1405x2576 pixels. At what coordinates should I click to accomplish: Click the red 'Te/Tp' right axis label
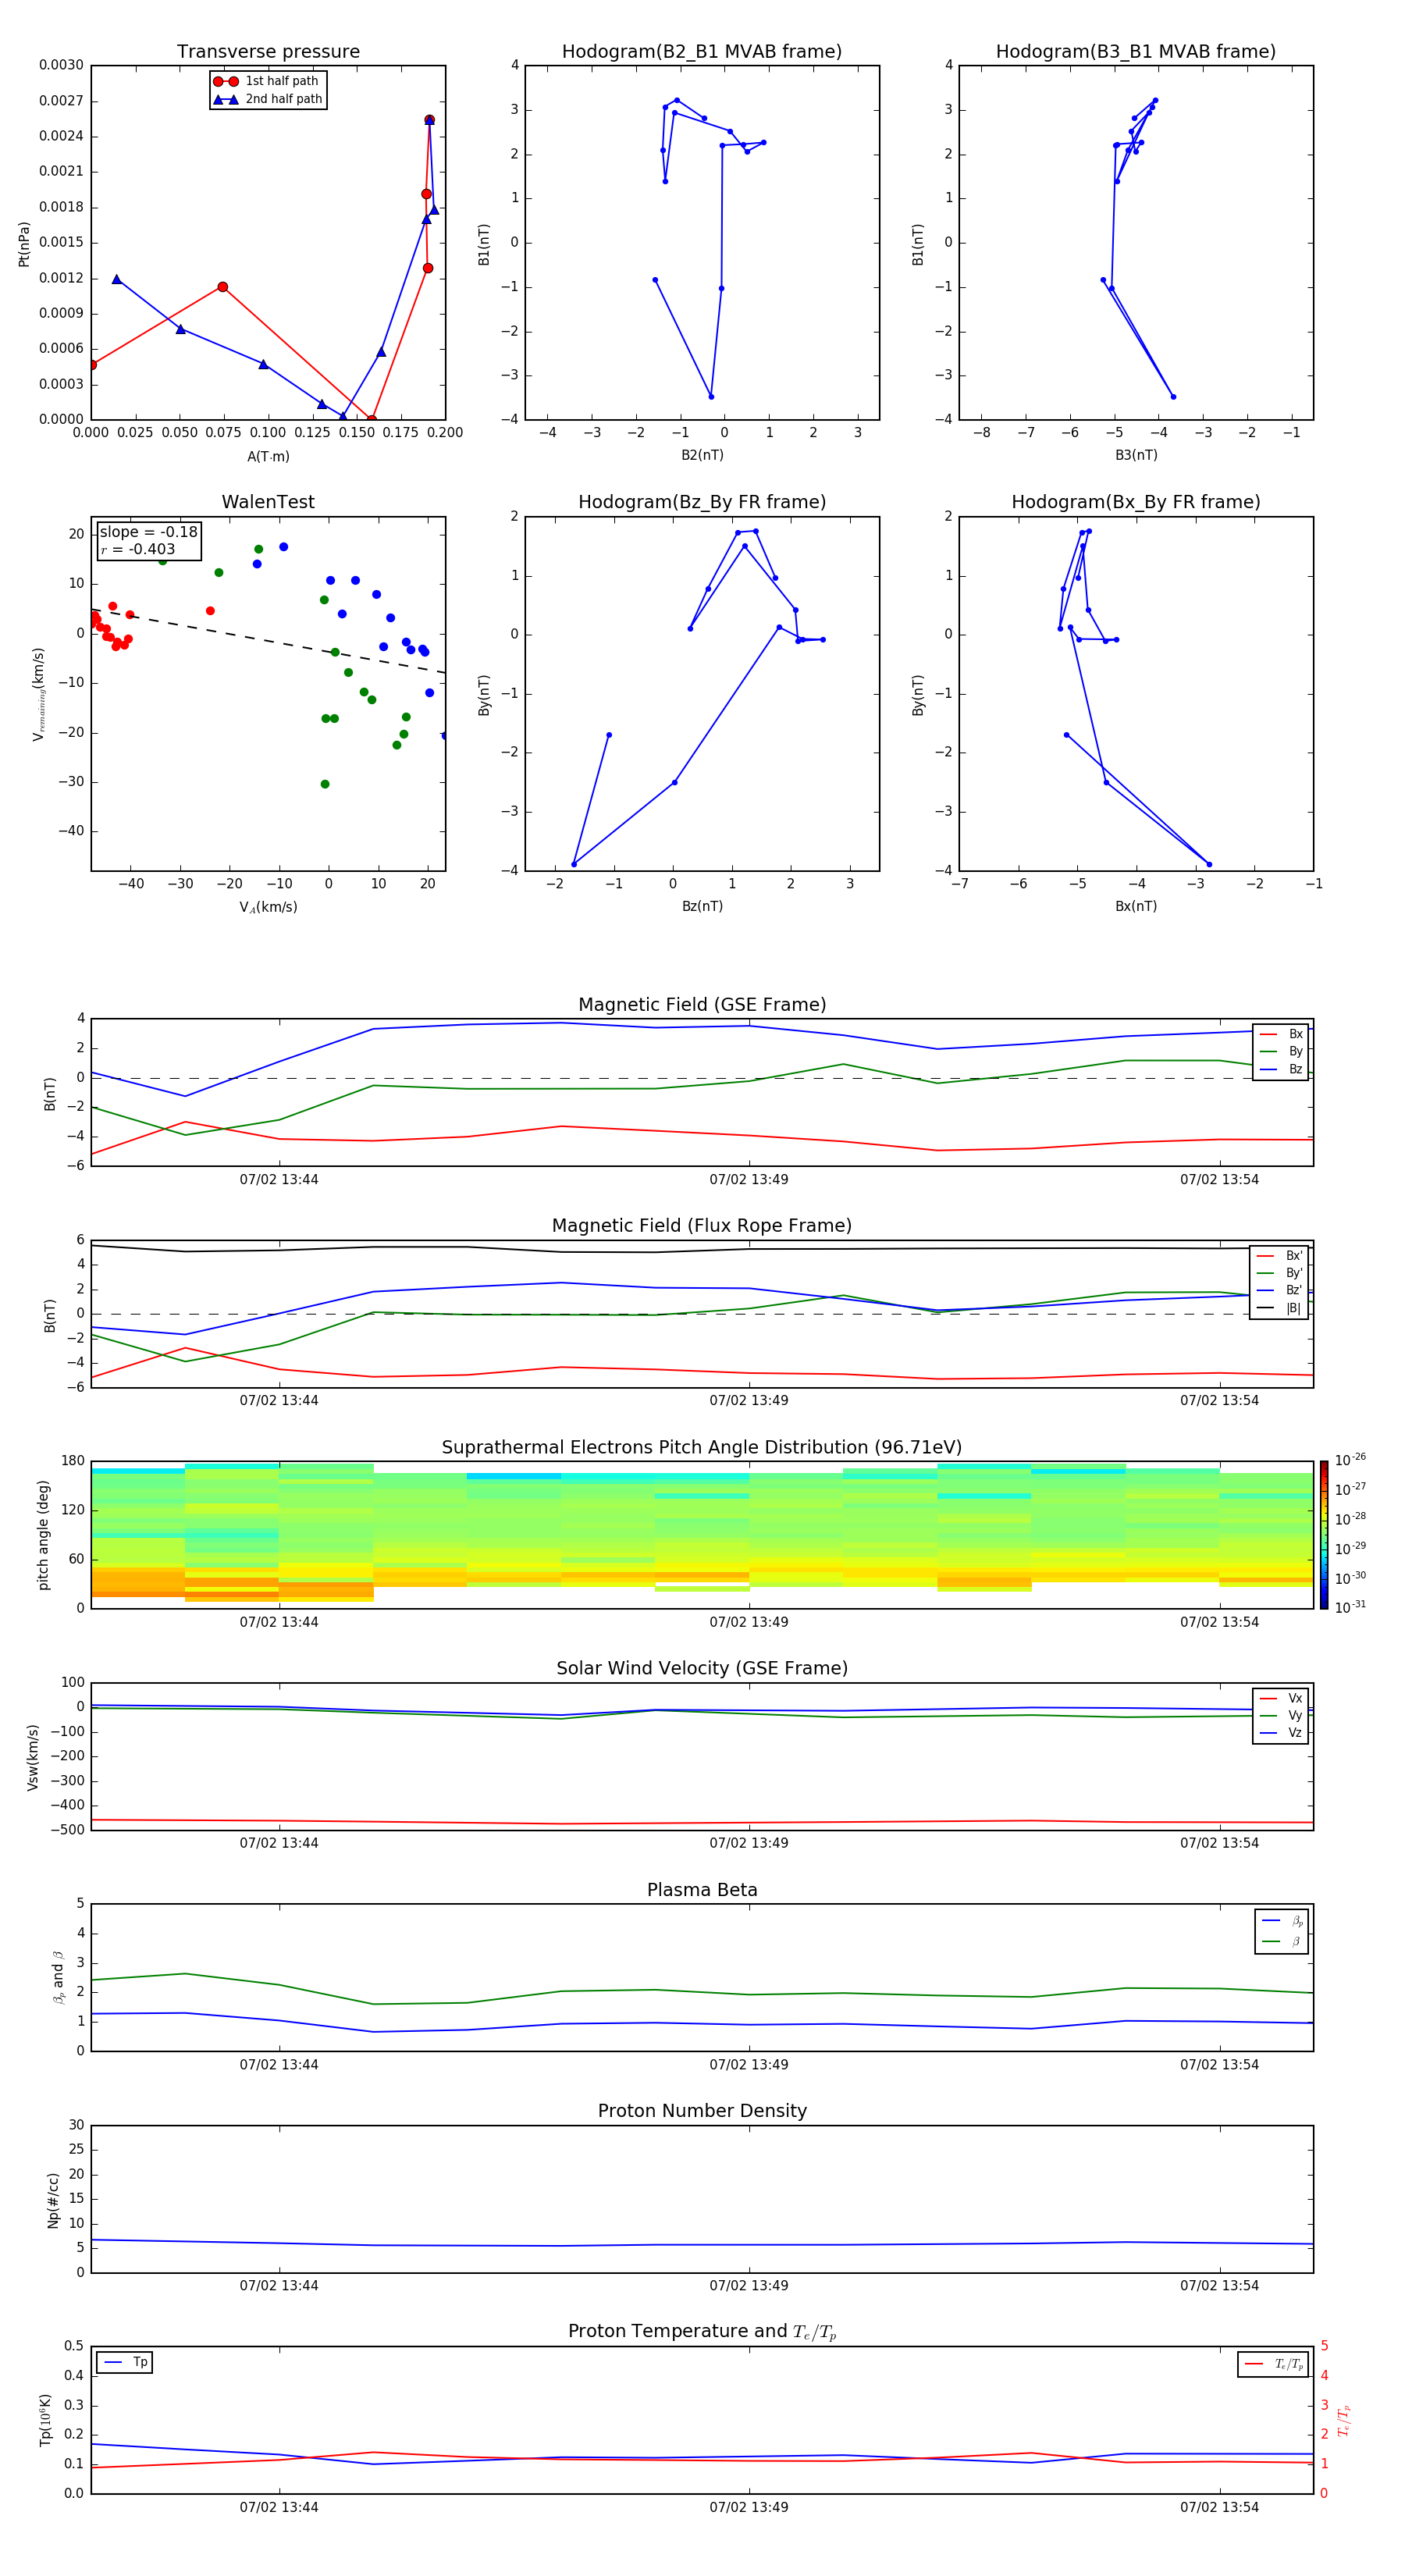pyautogui.click(x=1344, y=2420)
